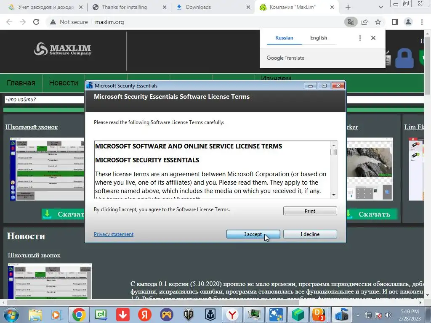Click the Что найти search field

point(45,99)
